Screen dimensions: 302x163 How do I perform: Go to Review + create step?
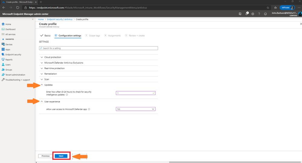coord(135,36)
